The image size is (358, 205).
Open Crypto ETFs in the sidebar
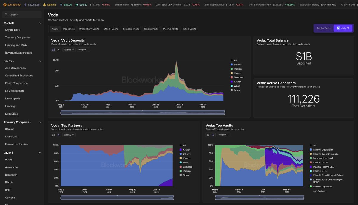click(x=13, y=30)
